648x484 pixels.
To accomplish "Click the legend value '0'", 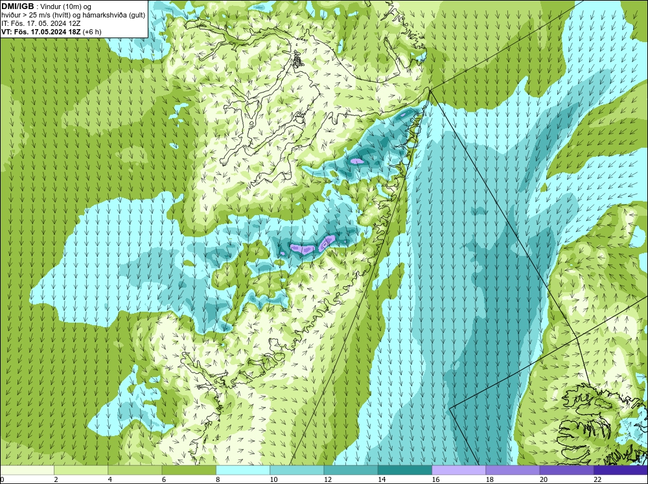I will (x=2, y=479).
